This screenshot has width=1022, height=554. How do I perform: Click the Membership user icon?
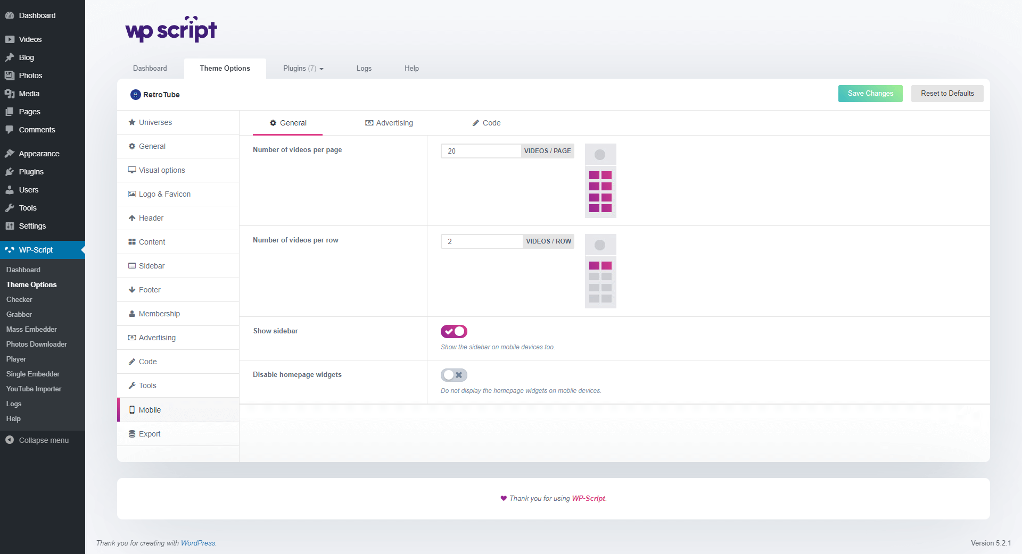(x=132, y=314)
